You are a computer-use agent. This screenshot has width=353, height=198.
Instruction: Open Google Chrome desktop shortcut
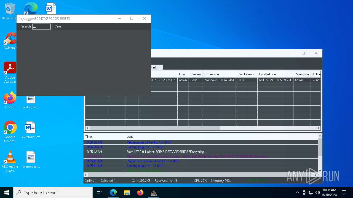coord(10,132)
